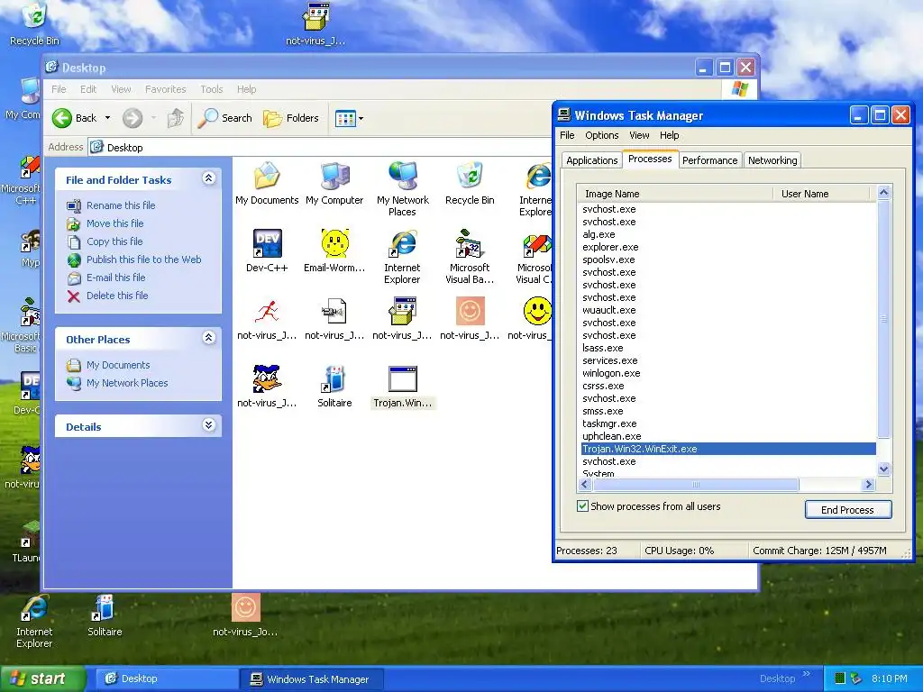Switch to the Applications tab
923x692 pixels.
click(x=591, y=160)
